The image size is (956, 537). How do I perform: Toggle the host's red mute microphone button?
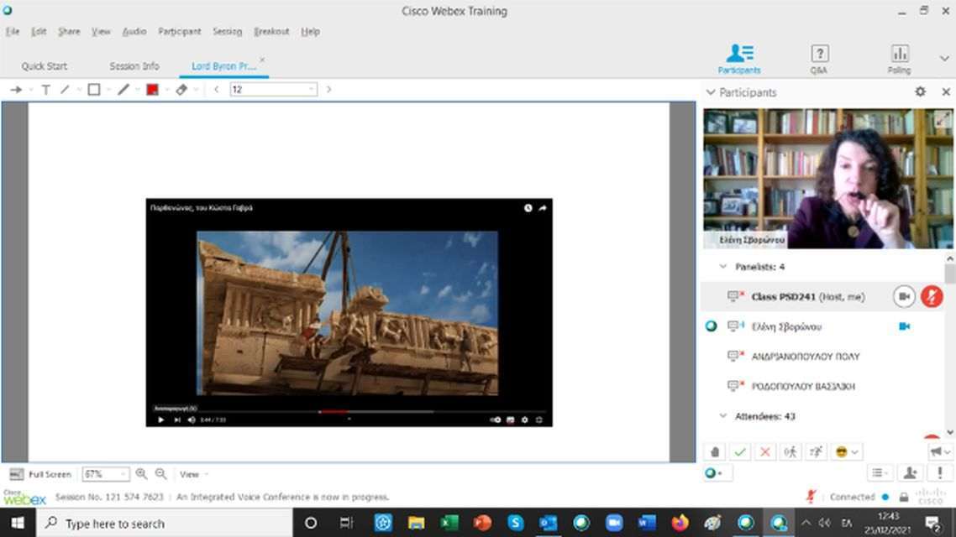click(931, 296)
